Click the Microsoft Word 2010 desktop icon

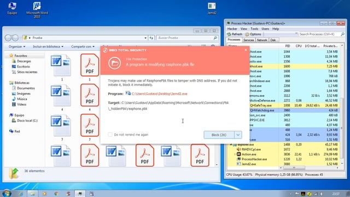point(37,10)
